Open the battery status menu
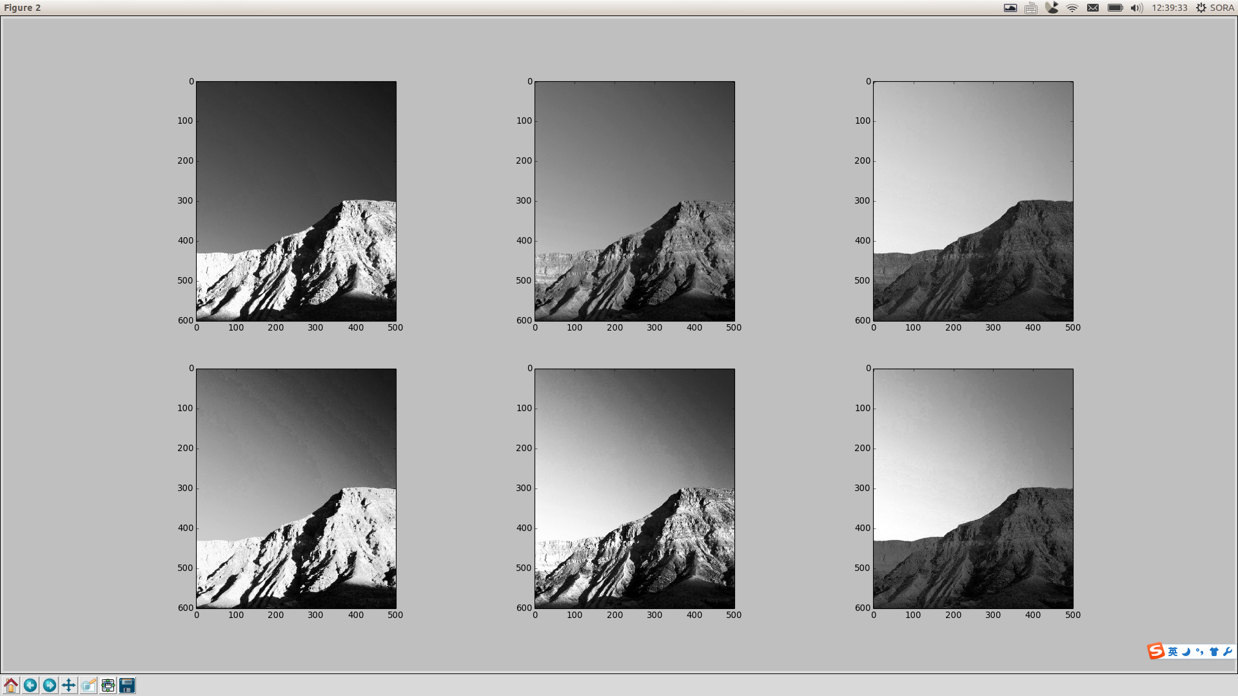1238x696 pixels. (x=1115, y=8)
